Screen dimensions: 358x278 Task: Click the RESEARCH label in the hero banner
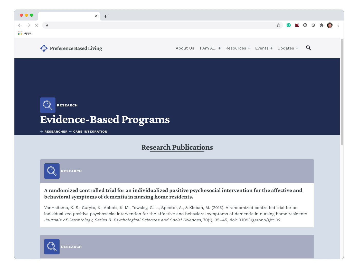[x=67, y=105]
